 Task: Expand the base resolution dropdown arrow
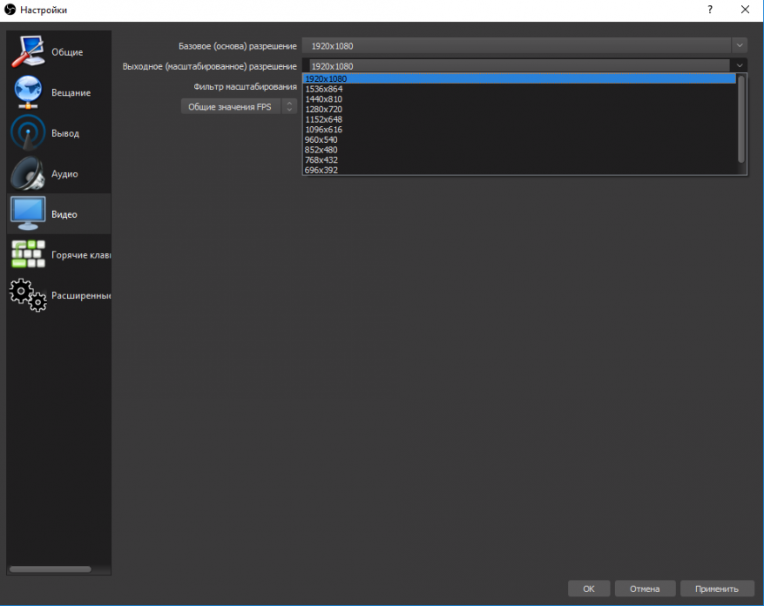(739, 45)
